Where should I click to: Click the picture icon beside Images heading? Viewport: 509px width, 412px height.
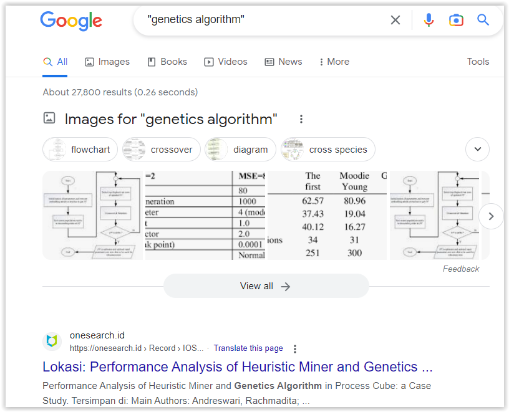pyautogui.click(x=49, y=118)
